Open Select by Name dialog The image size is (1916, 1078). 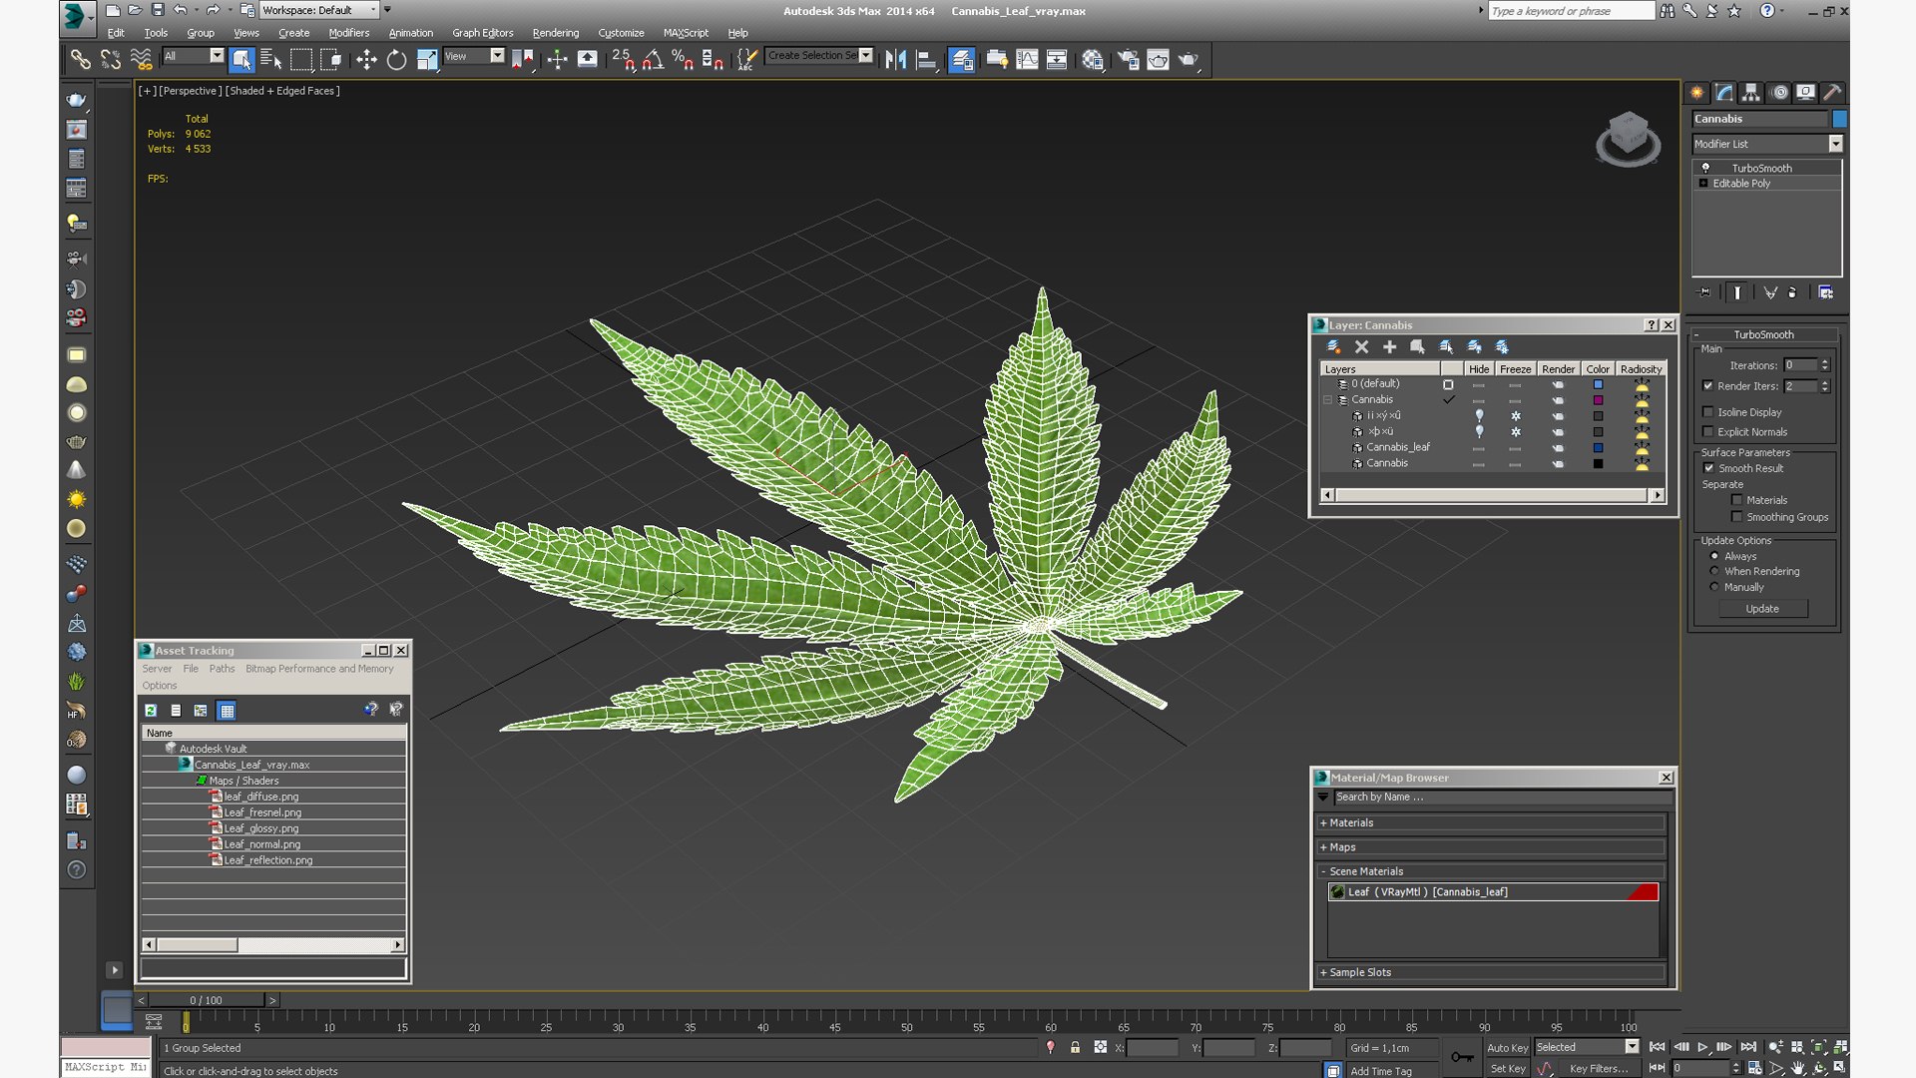click(270, 60)
